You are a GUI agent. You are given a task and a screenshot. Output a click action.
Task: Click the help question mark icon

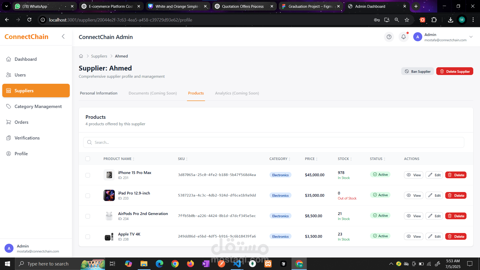coord(389,37)
